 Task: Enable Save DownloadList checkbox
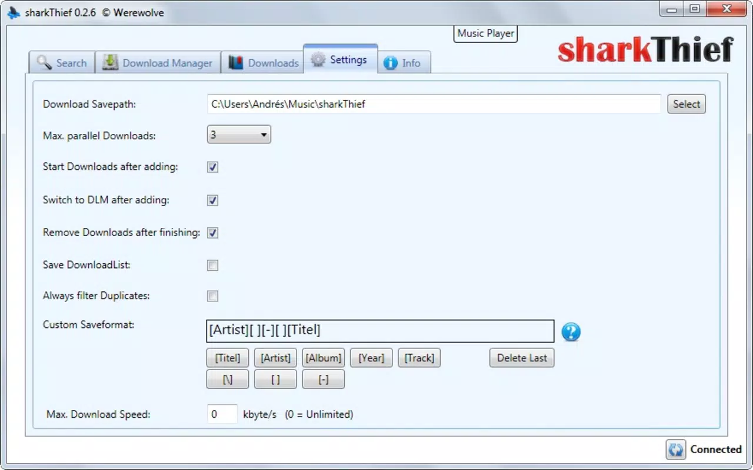point(212,266)
